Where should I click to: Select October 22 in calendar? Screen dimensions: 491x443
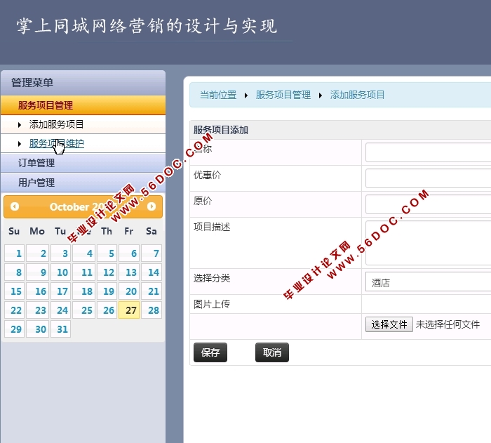click(x=15, y=310)
